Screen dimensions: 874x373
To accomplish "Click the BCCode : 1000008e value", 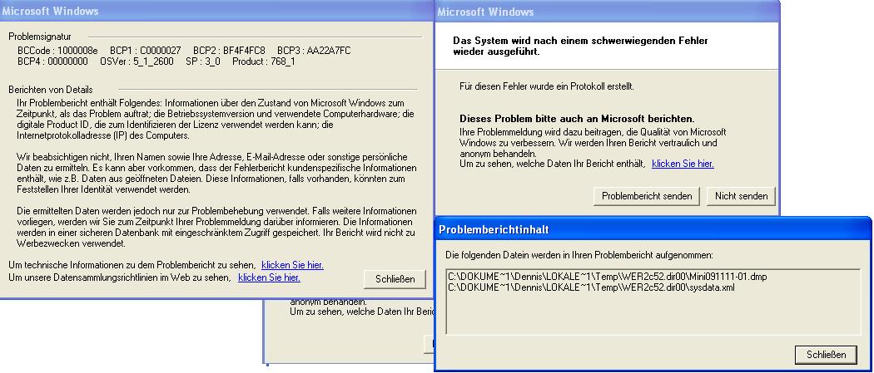I will click(x=57, y=51).
